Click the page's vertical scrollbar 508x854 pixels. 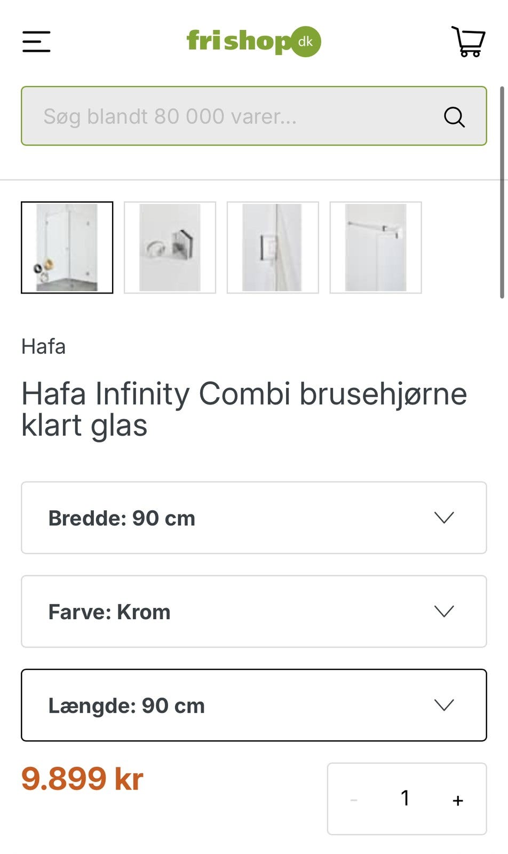(x=502, y=192)
